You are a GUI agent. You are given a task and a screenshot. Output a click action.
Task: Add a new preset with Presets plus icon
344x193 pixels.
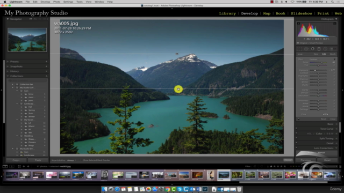pyautogui.click(x=46, y=62)
